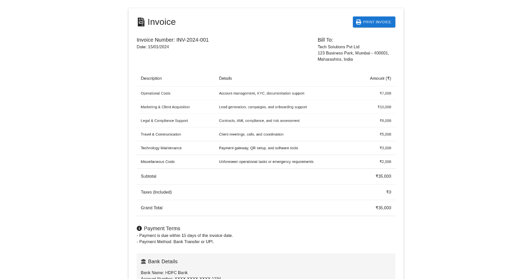Screen dimensions: 532x279
Task: Click the Bank Name HDFC Bank text
Action: coord(164,273)
